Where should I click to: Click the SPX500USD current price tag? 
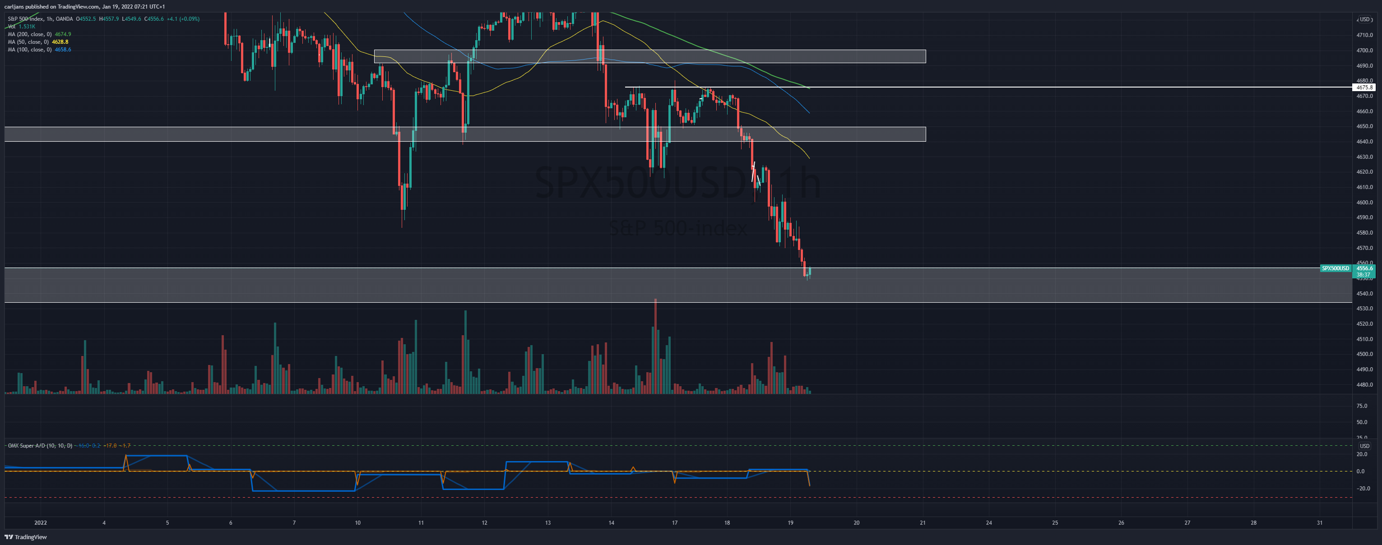[1336, 268]
